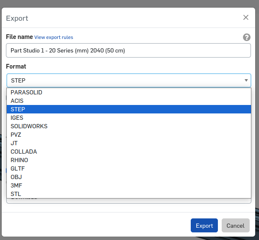Select SOLIDWORKS export format
Image resolution: width=259 pixels, height=240 pixels.
point(129,126)
